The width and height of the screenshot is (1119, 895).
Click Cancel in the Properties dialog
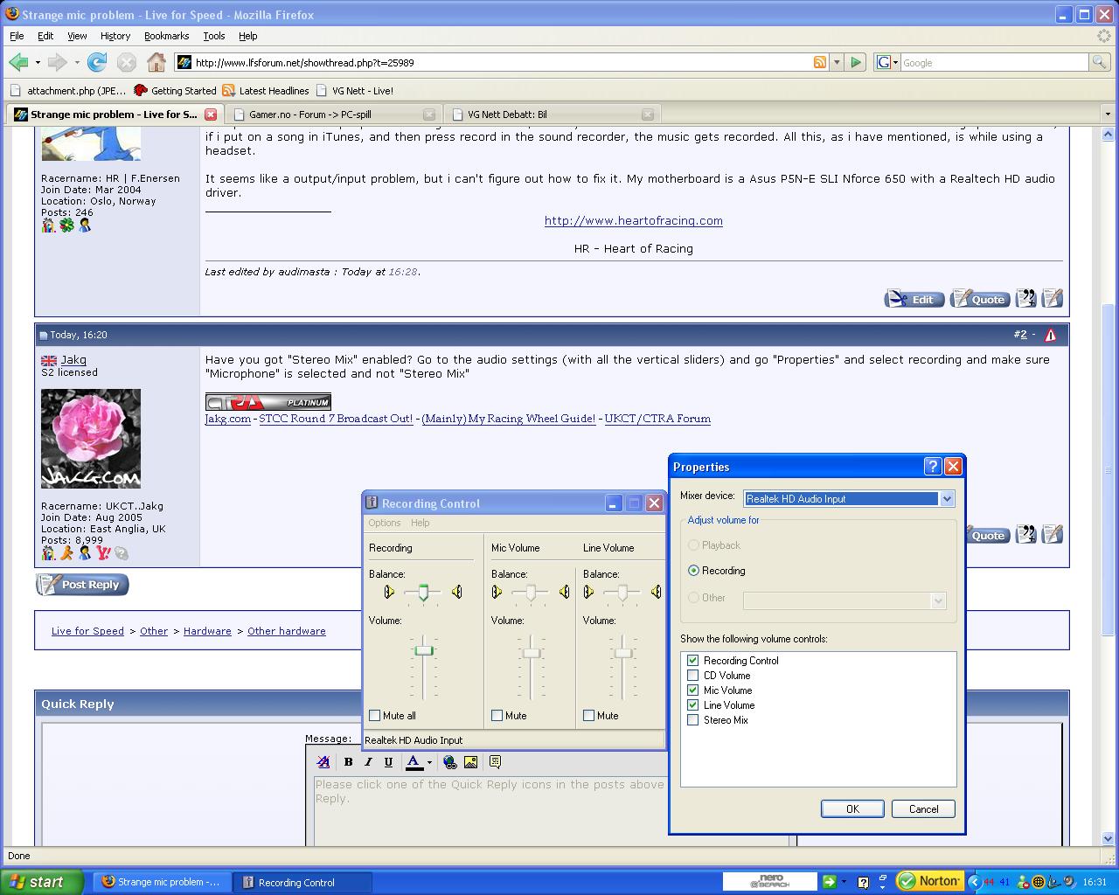[923, 809]
